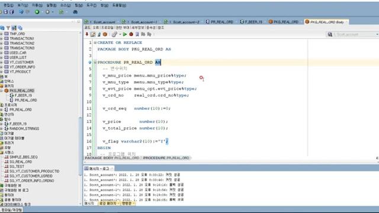Select TRANSACTION1 table in the tree
The height and width of the screenshot is (213, 379).
22,38
